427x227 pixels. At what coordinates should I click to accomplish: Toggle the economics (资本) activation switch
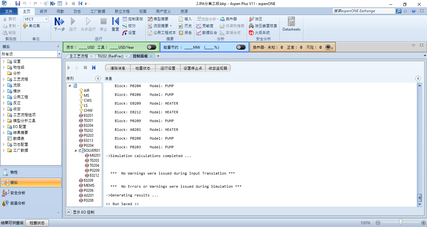[152, 47]
